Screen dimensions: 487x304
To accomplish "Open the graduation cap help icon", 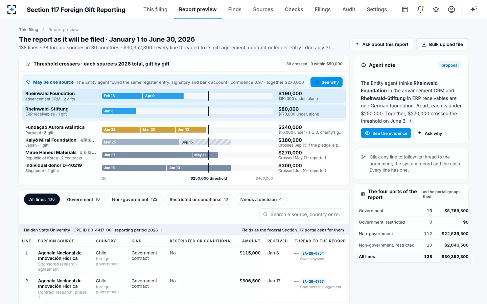I will 436,9.
